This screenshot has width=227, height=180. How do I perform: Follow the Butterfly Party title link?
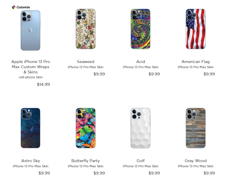tap(85, 161)
